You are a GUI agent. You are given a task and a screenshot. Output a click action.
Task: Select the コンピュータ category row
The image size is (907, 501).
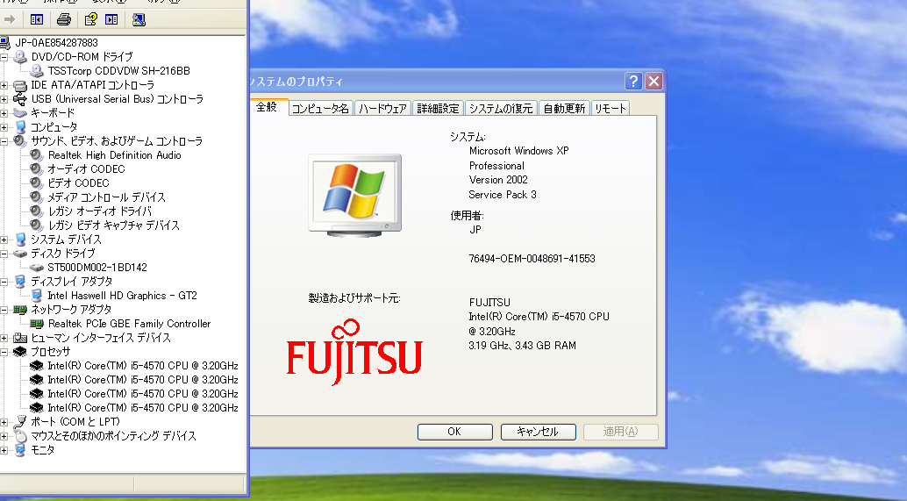click(54, 127)
